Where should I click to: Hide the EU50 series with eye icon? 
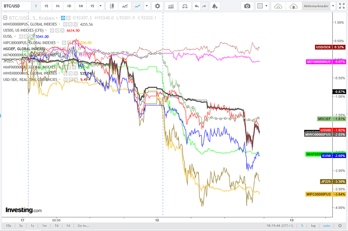click(21, 37)
